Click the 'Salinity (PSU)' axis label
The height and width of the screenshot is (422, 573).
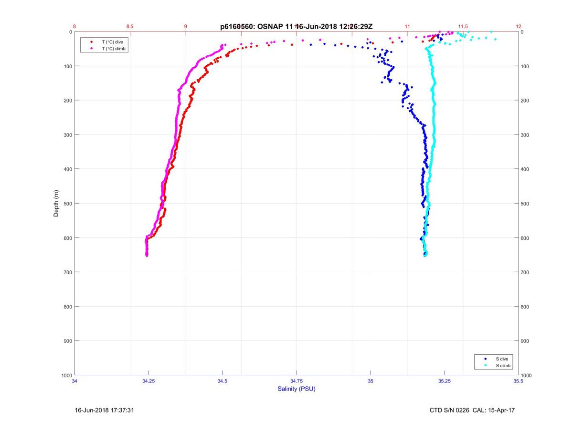coord(297,389)
